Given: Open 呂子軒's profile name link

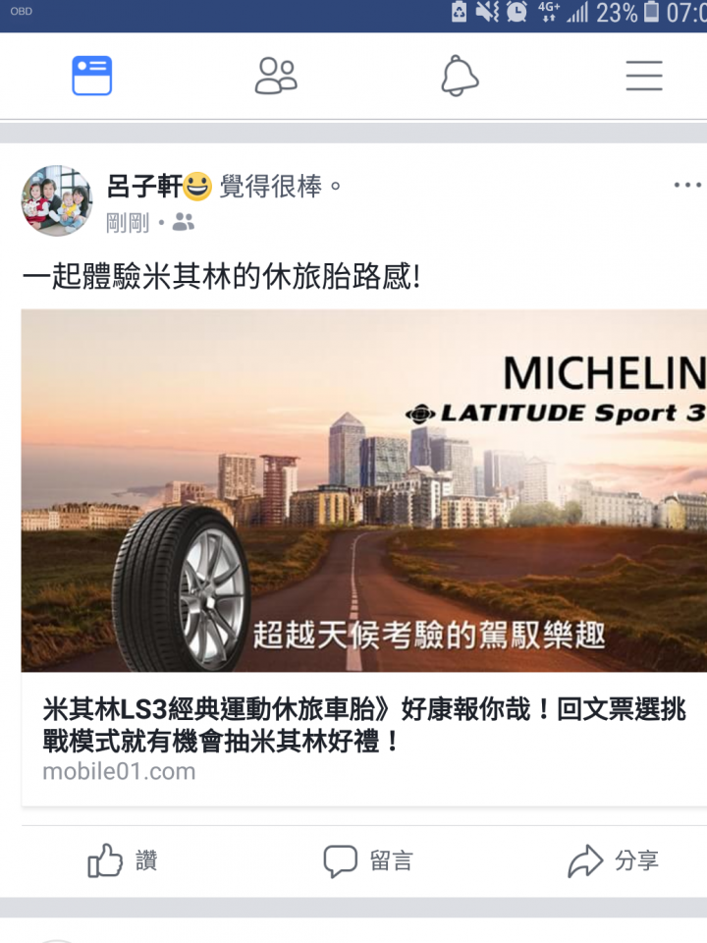Looking at the screenshot, I should pos(144,186).
